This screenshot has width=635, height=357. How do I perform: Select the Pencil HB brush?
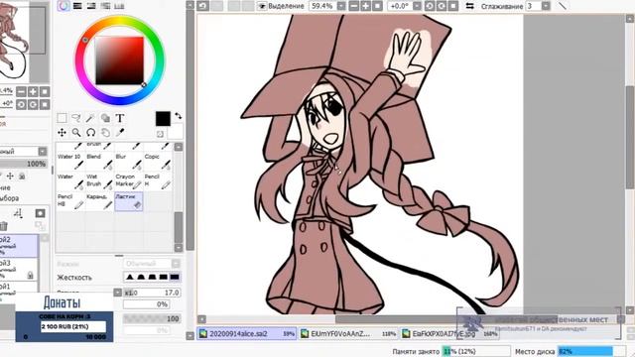coord(70,201)
